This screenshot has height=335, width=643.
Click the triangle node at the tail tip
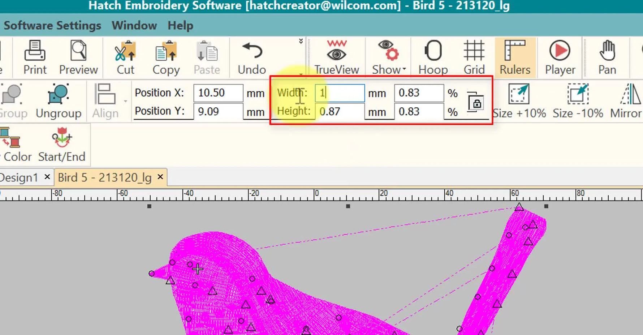coord(519,207)
